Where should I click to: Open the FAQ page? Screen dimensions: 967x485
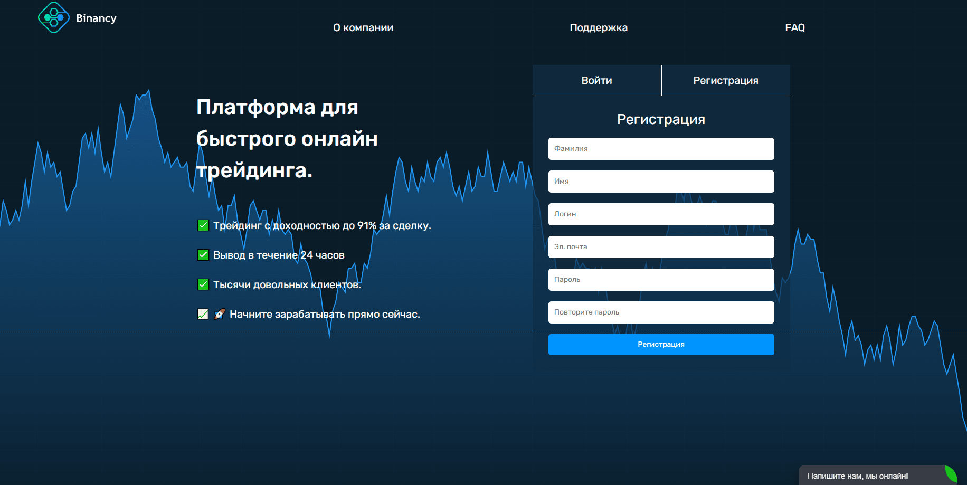[795, 27]
